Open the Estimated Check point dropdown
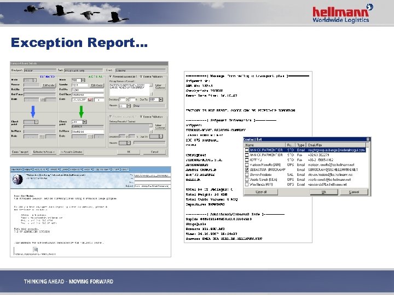Image resolution: width=394 pixels, height=295 pixels. click(36, 122)
